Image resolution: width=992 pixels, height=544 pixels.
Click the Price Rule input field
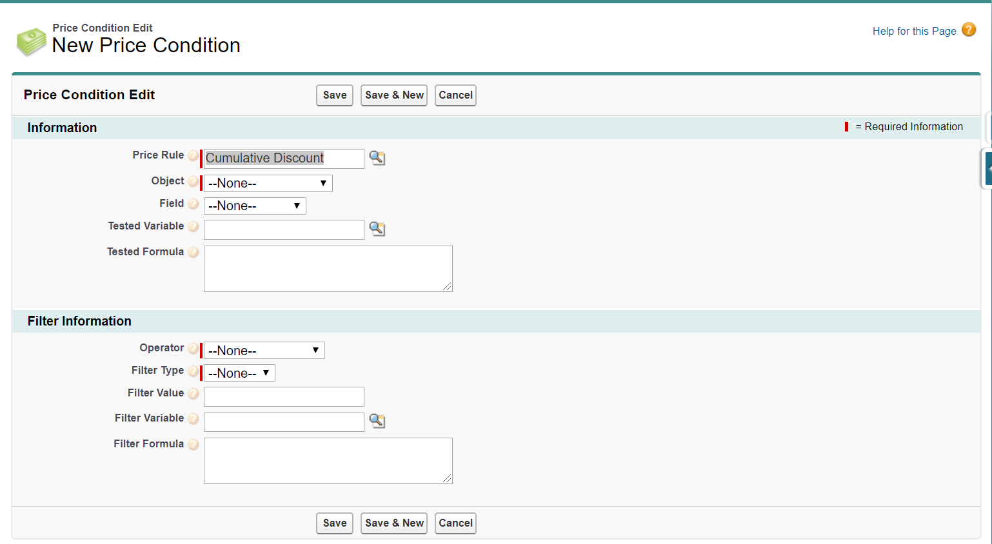pos(284,159)
